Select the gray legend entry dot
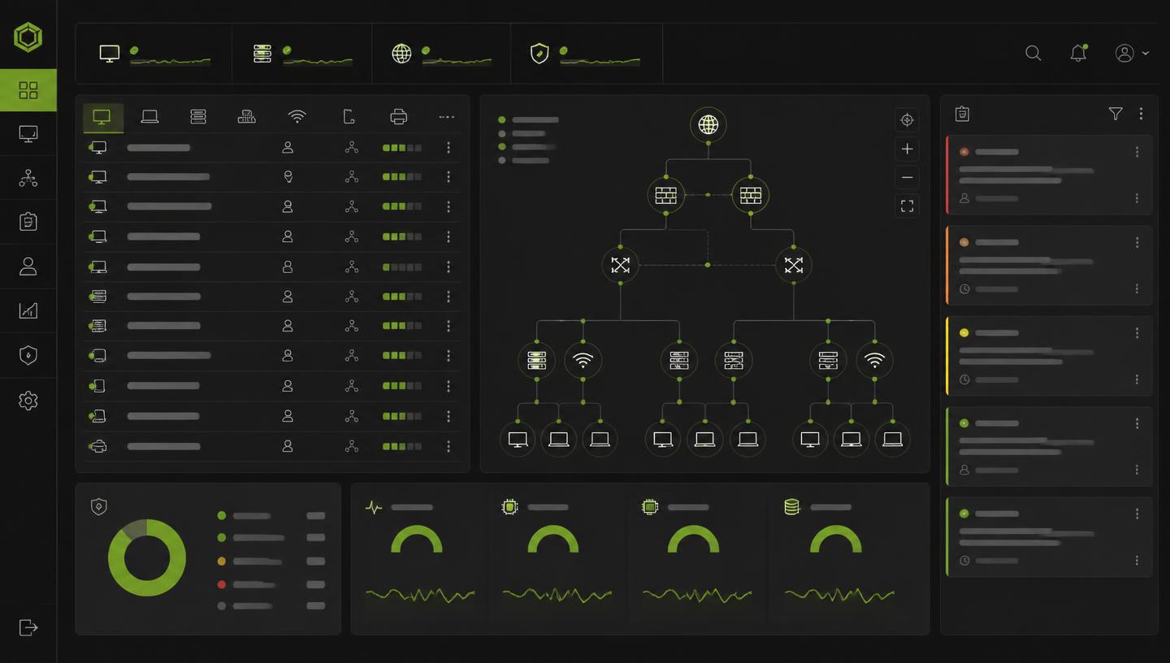Image resolution: width=1170 pixels, height=663 pixels. tap(222, 606)
